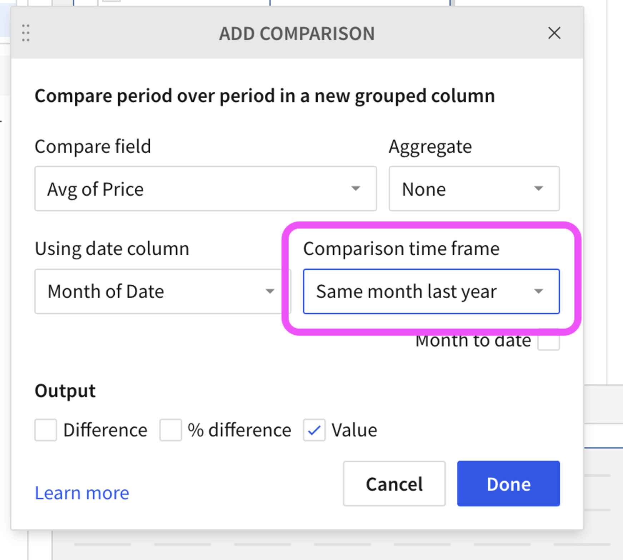Click the chevron on the None aggregate field
The image size is (623, 560).
(539, 189)
